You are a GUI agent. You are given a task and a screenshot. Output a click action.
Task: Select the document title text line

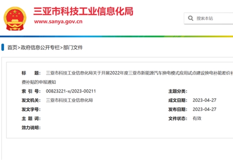(x=139, y=73)
